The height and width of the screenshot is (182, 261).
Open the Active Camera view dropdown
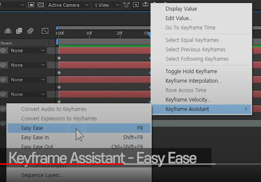pyautogui.click(x=68, y=5)
